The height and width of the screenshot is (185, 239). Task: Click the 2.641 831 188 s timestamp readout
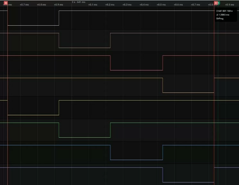[225, 11]
